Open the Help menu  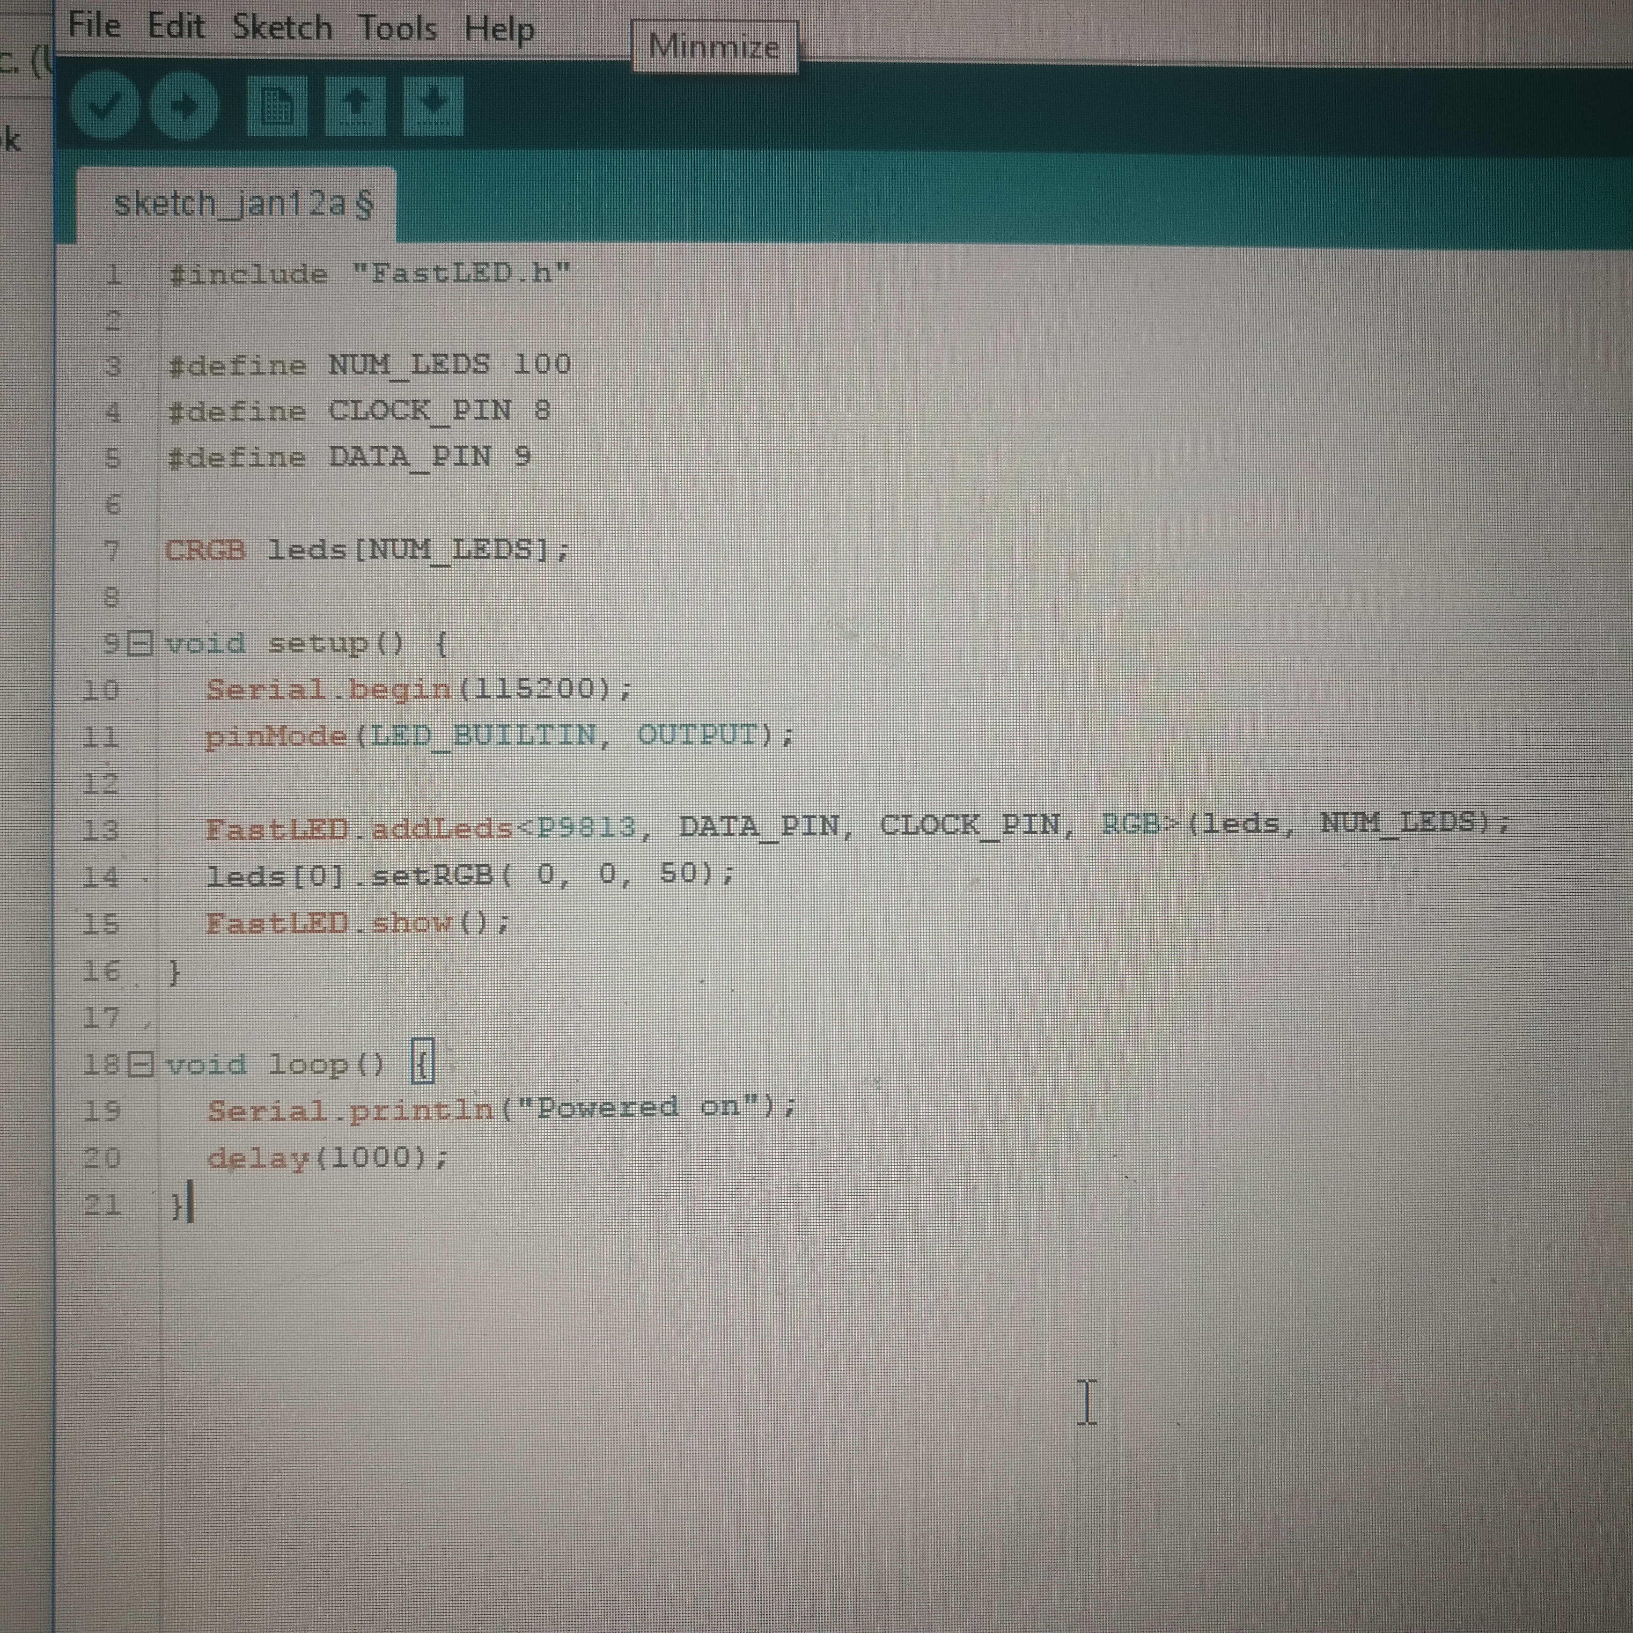[x=499, y=30]
